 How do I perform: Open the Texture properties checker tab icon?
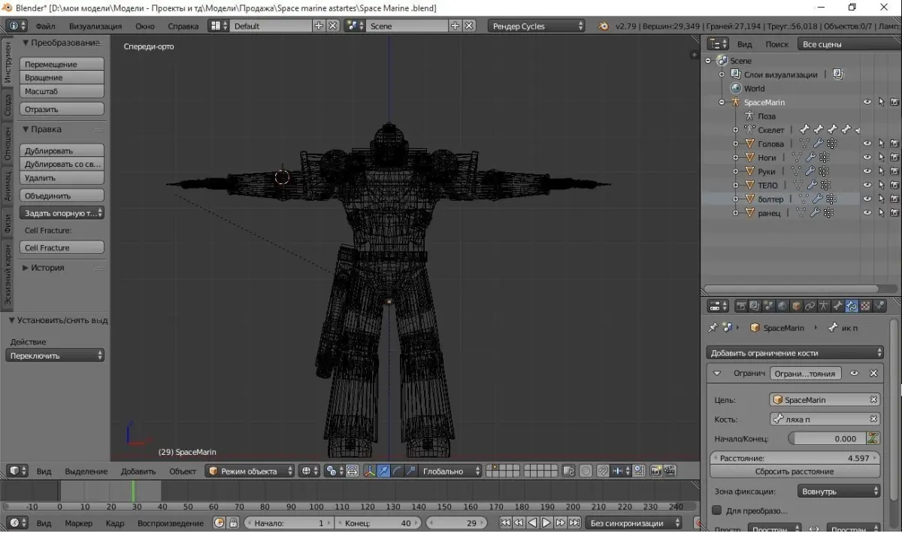tap(864, 306)
